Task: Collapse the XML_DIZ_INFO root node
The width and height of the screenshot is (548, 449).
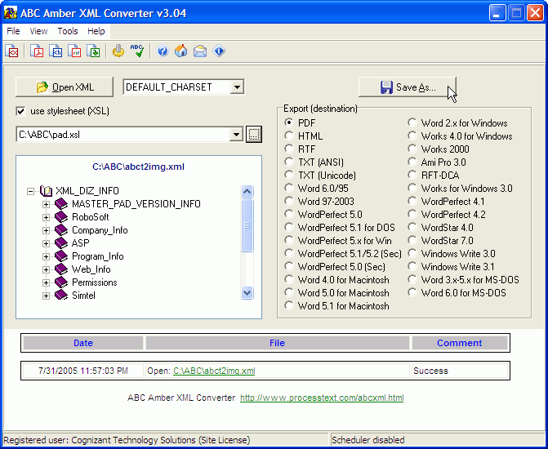Action: 31,191
